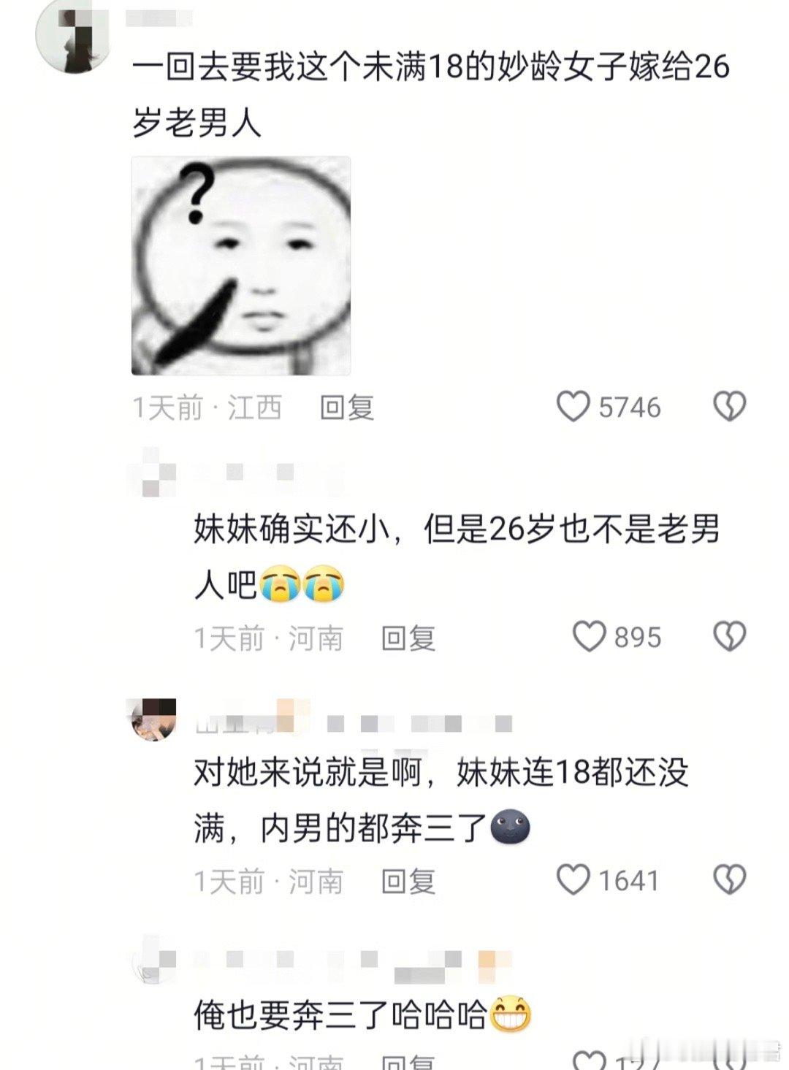Like the bottom 俺也要奔三了 reply
Image resolution: width=789 pixels, height=1070 pixels.
589,1059
